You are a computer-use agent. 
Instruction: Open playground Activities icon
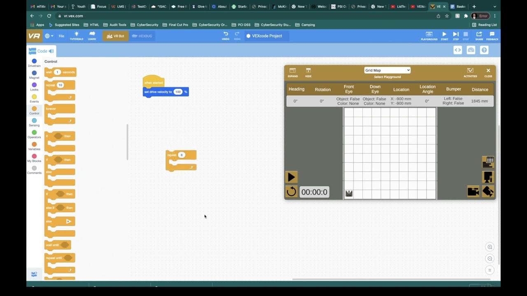(470, 72)
